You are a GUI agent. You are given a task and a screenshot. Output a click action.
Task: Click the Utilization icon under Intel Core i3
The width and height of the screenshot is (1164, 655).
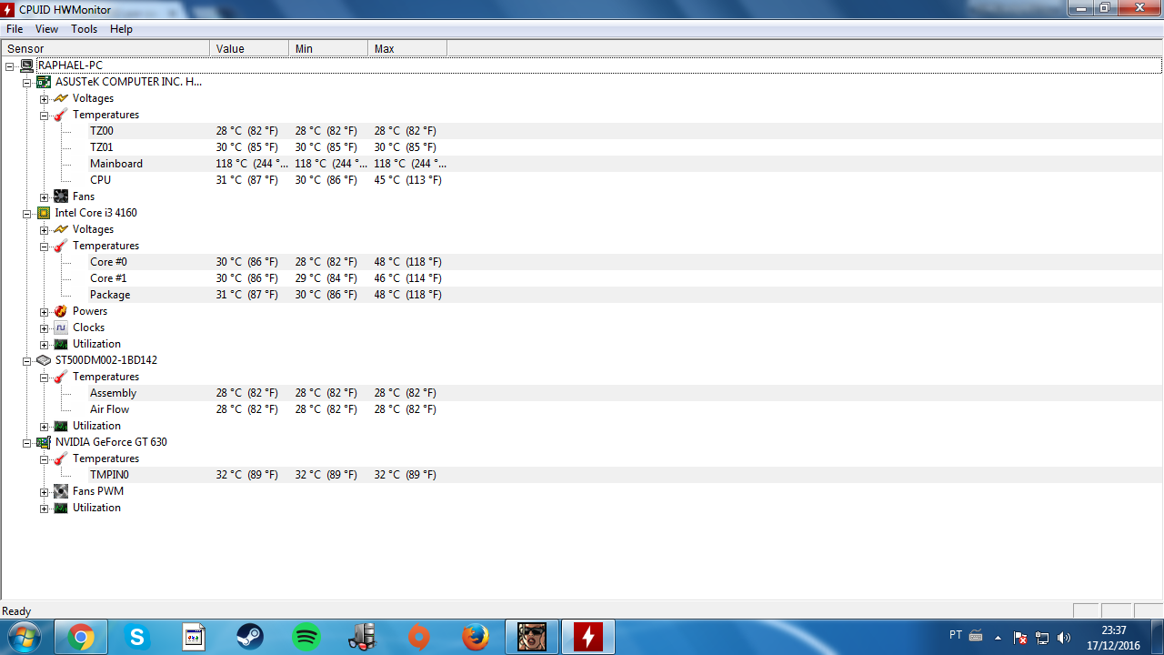[61, 344]
